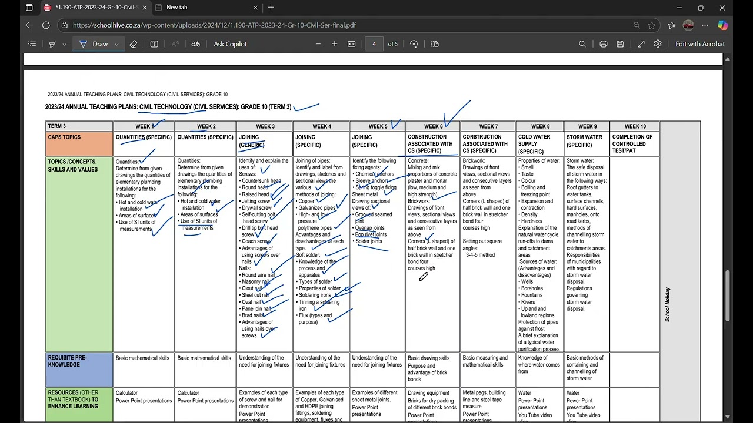Enter full screen PDF view
Image resolution: width=753 pixels, height=423 pixels.
641,44
